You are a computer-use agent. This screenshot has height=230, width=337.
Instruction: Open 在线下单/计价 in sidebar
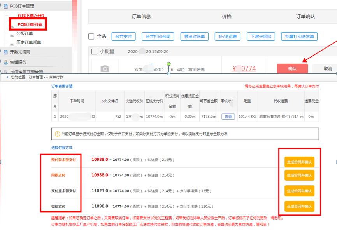click(30, 16)
